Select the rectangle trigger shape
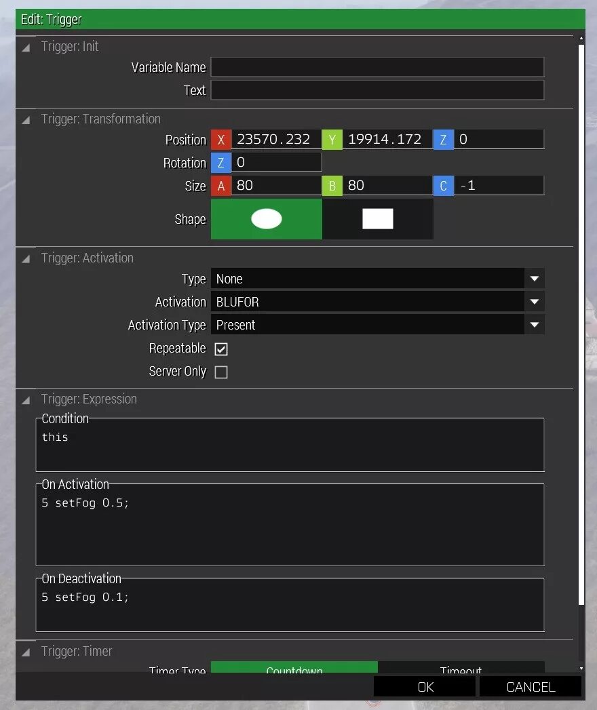This screenshot has width=597, height=710. tap(378, 219)
